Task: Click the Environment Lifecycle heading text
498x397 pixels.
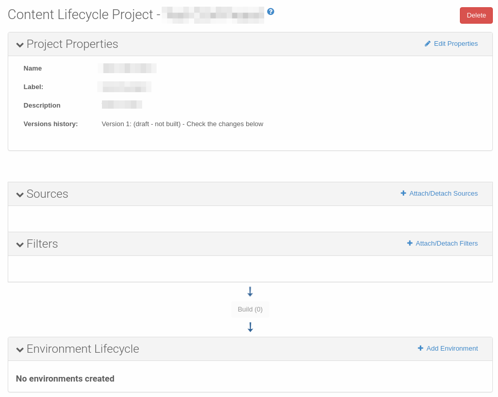Action: (83, 349)
